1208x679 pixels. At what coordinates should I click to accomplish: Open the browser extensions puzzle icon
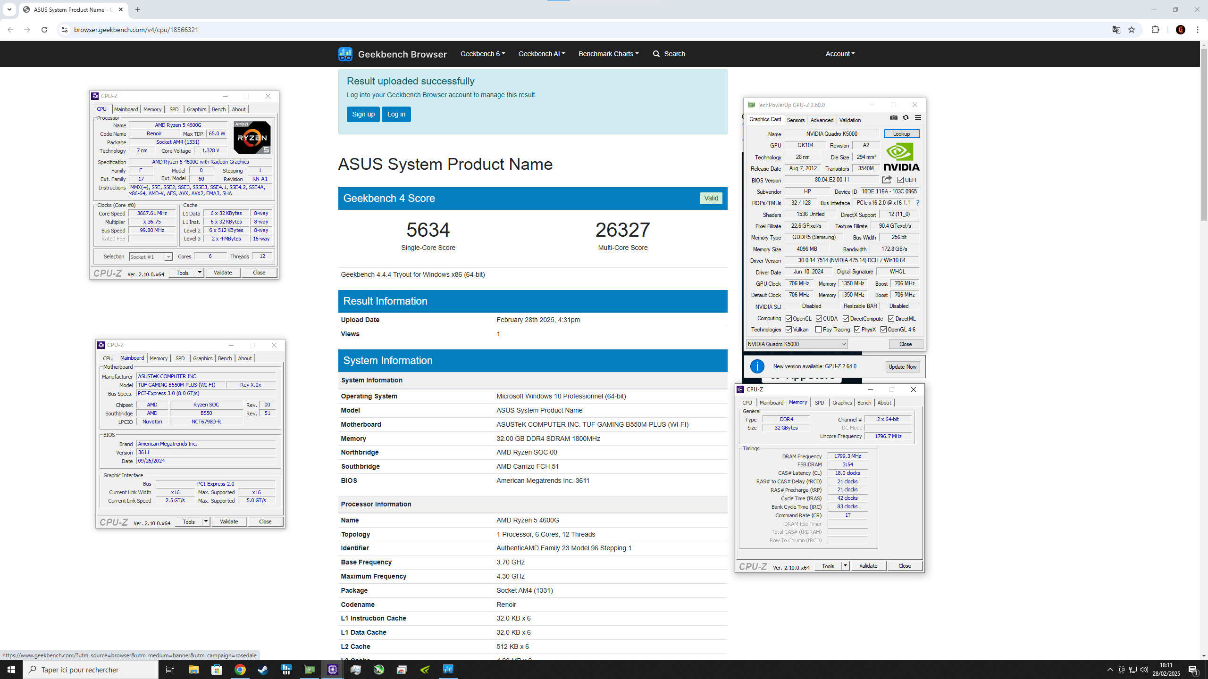1156,30
